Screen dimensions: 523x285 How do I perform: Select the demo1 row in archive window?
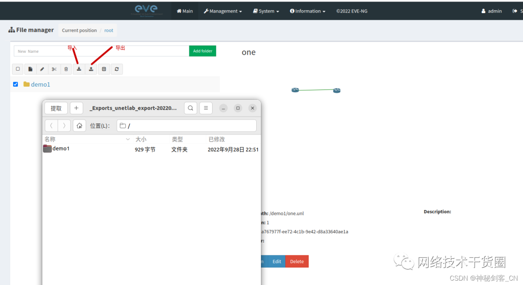(152, 149)
